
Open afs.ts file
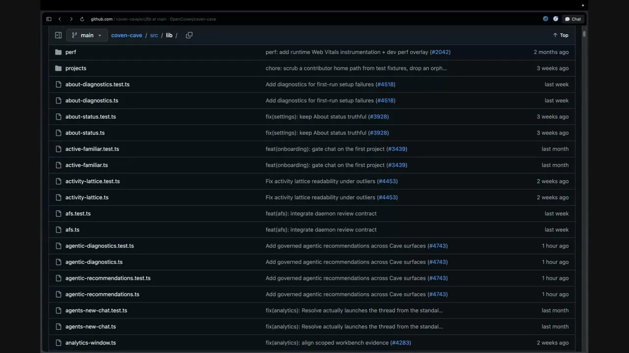72,230
